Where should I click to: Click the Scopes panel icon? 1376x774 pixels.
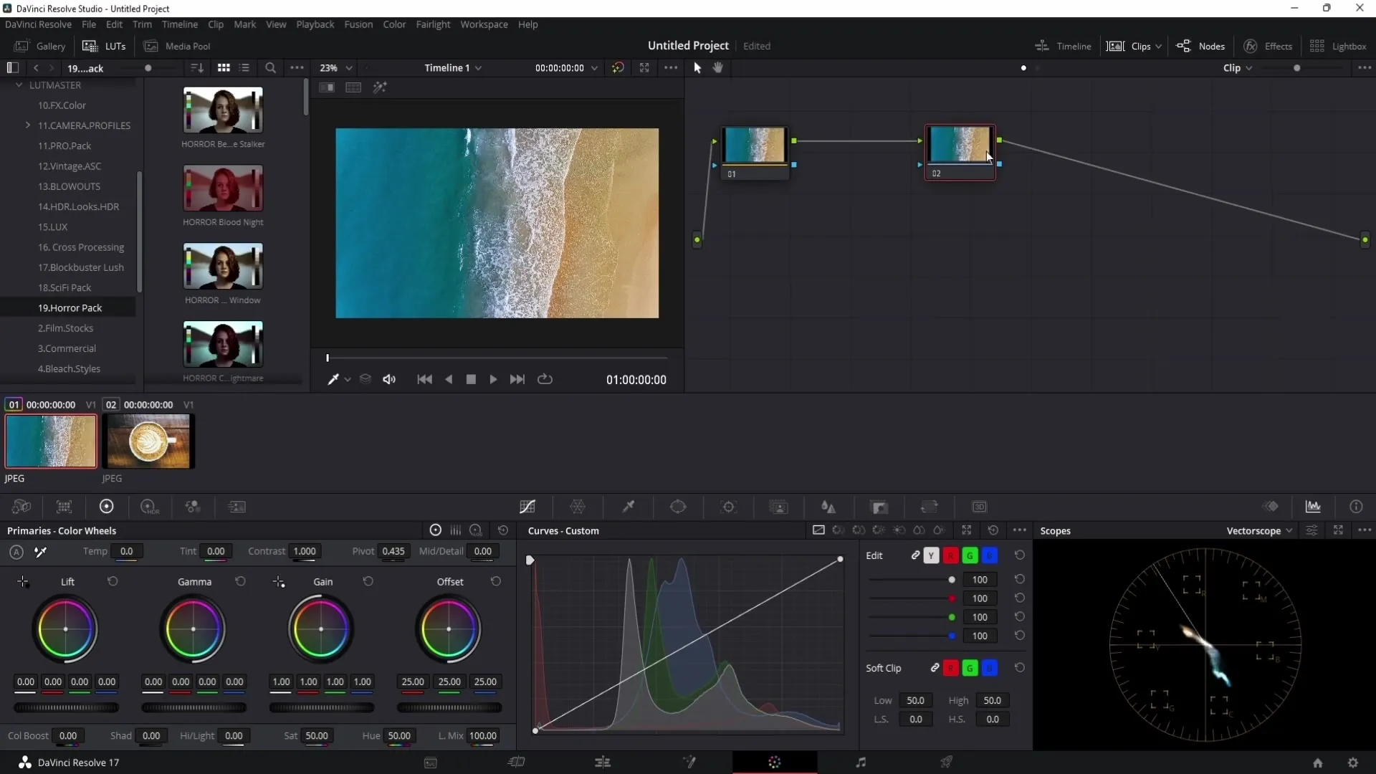tap(1314, 507)
